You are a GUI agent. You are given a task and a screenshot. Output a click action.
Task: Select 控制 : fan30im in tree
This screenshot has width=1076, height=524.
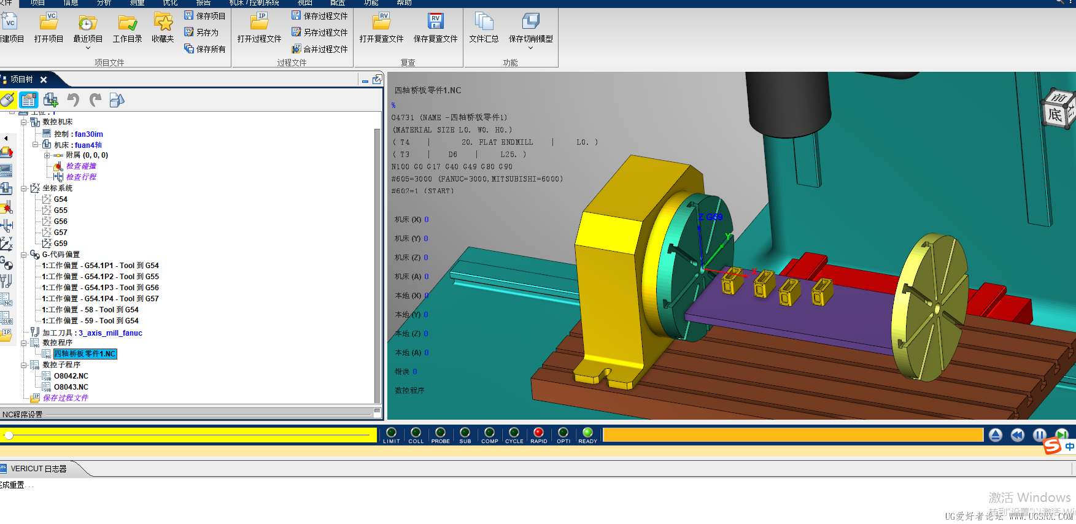tap(78, 134)
